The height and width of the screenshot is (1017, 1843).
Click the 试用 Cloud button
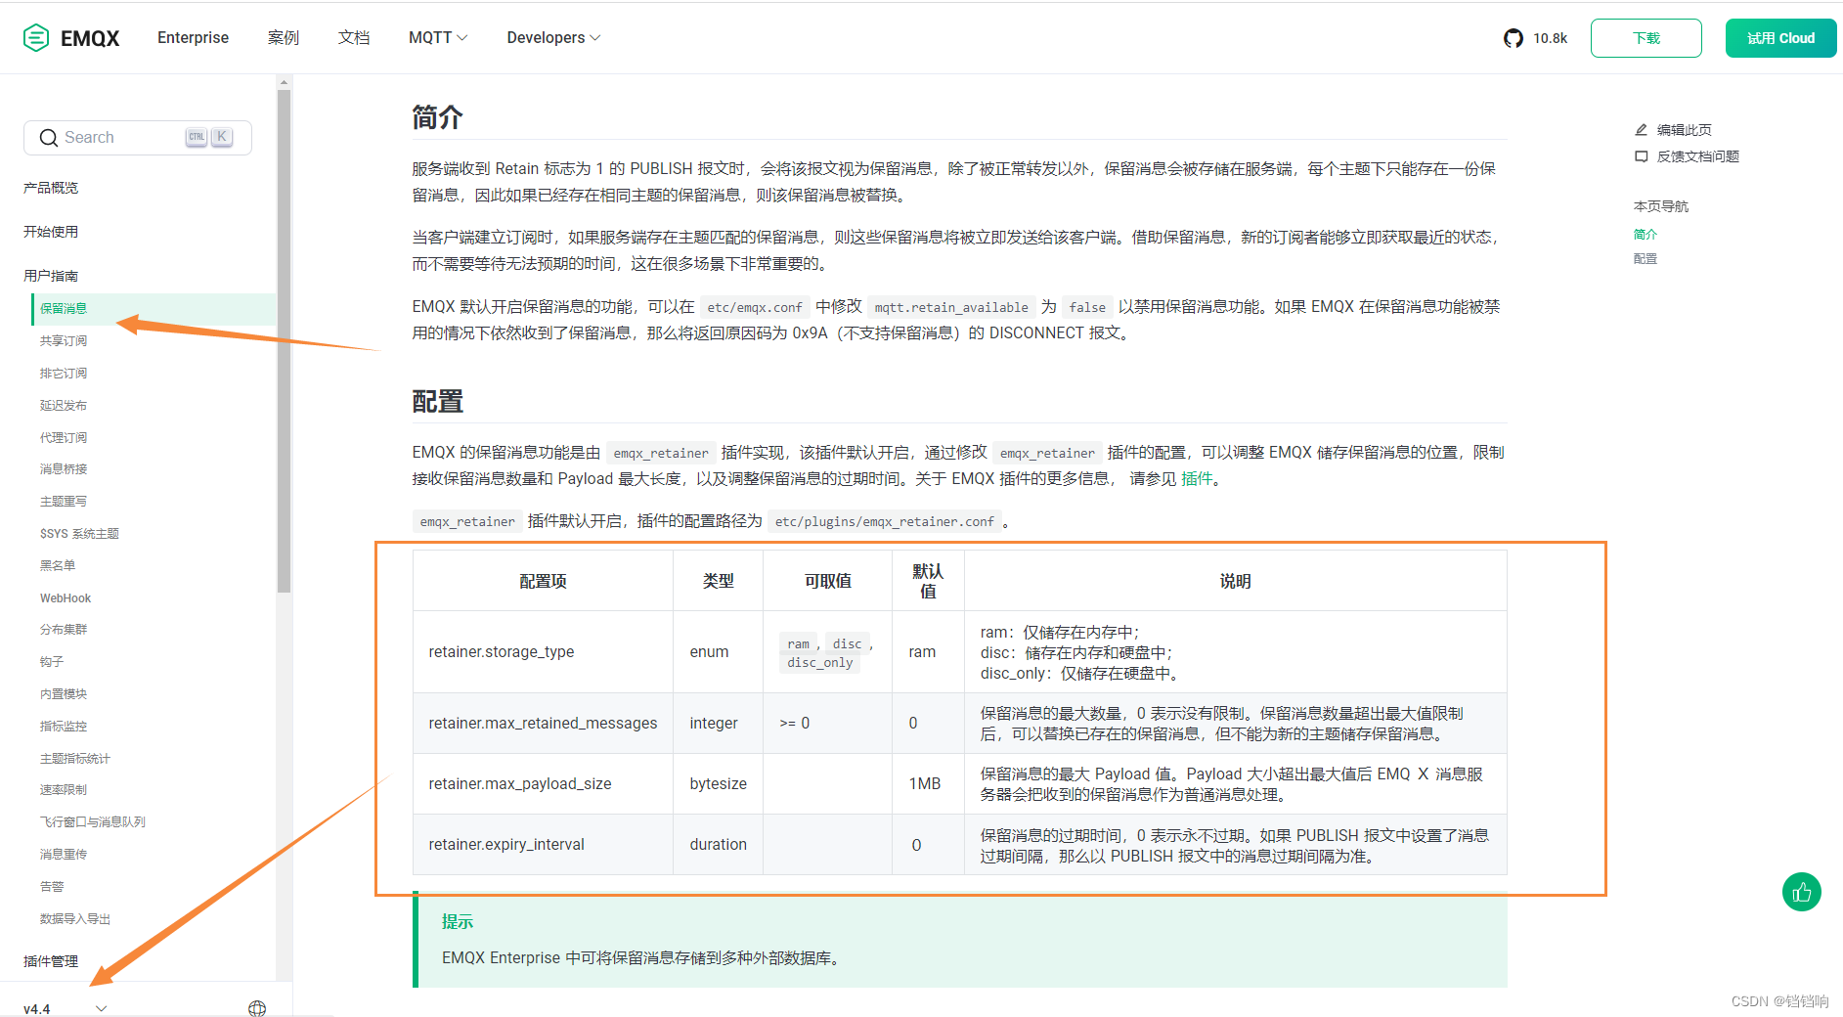1780,38
